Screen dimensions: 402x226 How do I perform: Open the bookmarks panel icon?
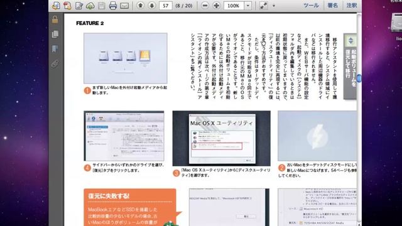(55, 49)
